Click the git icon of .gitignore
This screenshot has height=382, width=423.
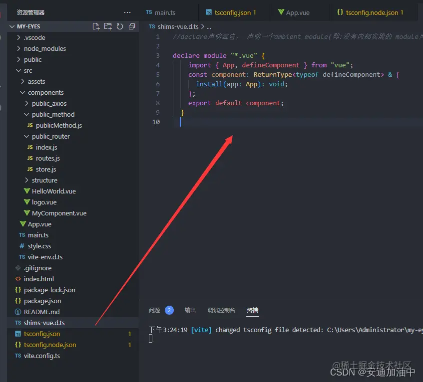(x=18, y=268)
